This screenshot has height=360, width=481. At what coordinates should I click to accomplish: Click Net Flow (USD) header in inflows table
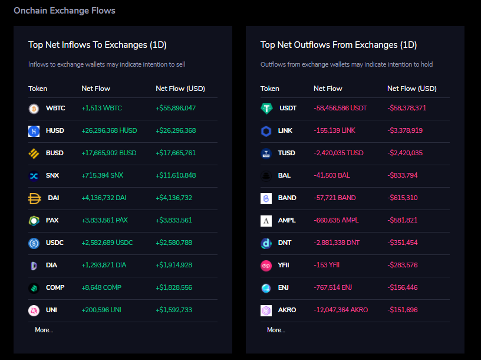180,89
